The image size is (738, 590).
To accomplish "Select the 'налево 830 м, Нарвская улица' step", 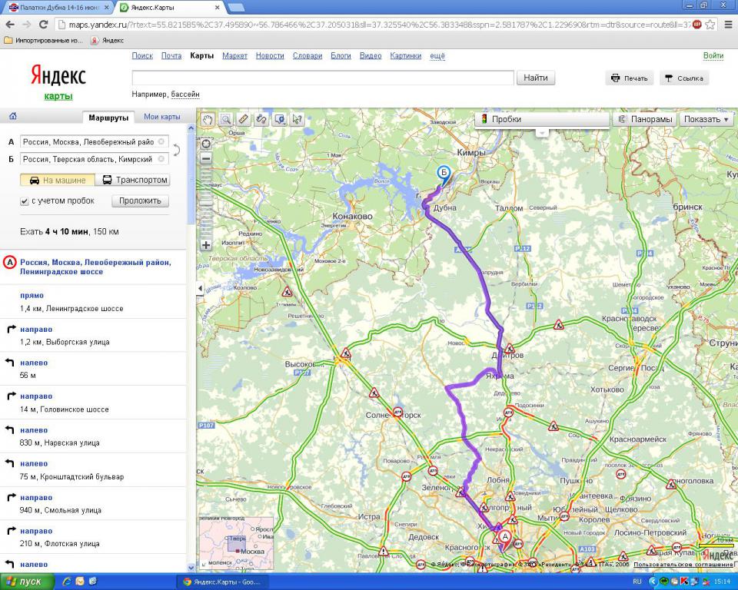I will (x=93, y=436).
